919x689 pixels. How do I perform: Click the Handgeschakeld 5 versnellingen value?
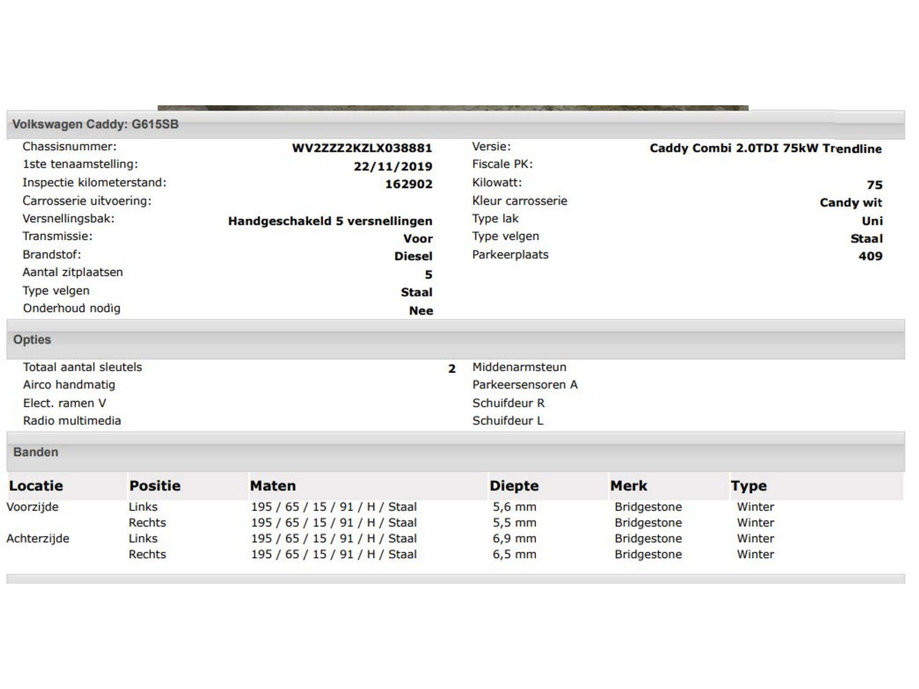pyautogui.click(x=330, y=221)
